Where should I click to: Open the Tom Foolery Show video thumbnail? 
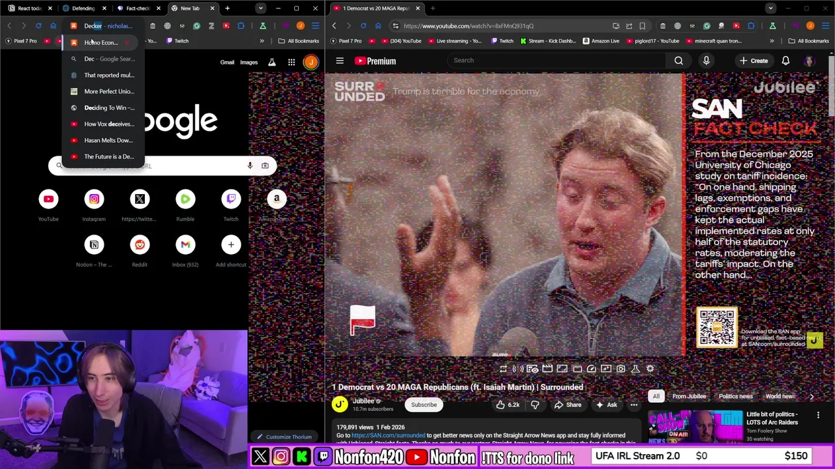(694, 428)
